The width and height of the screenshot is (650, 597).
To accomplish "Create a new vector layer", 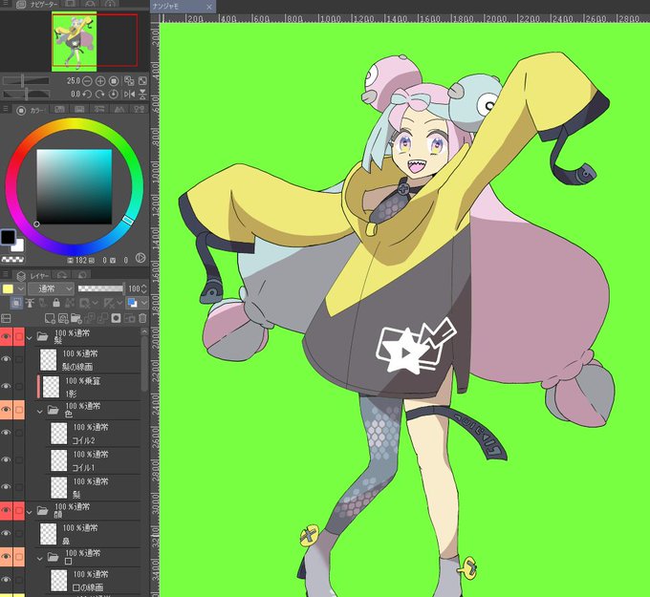I will coord(63,318).
